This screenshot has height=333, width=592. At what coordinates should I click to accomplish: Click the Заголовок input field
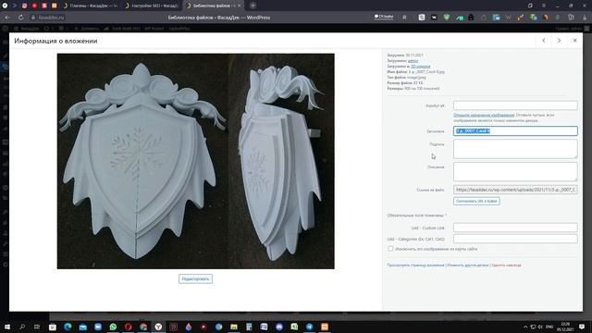click(515, 130)
